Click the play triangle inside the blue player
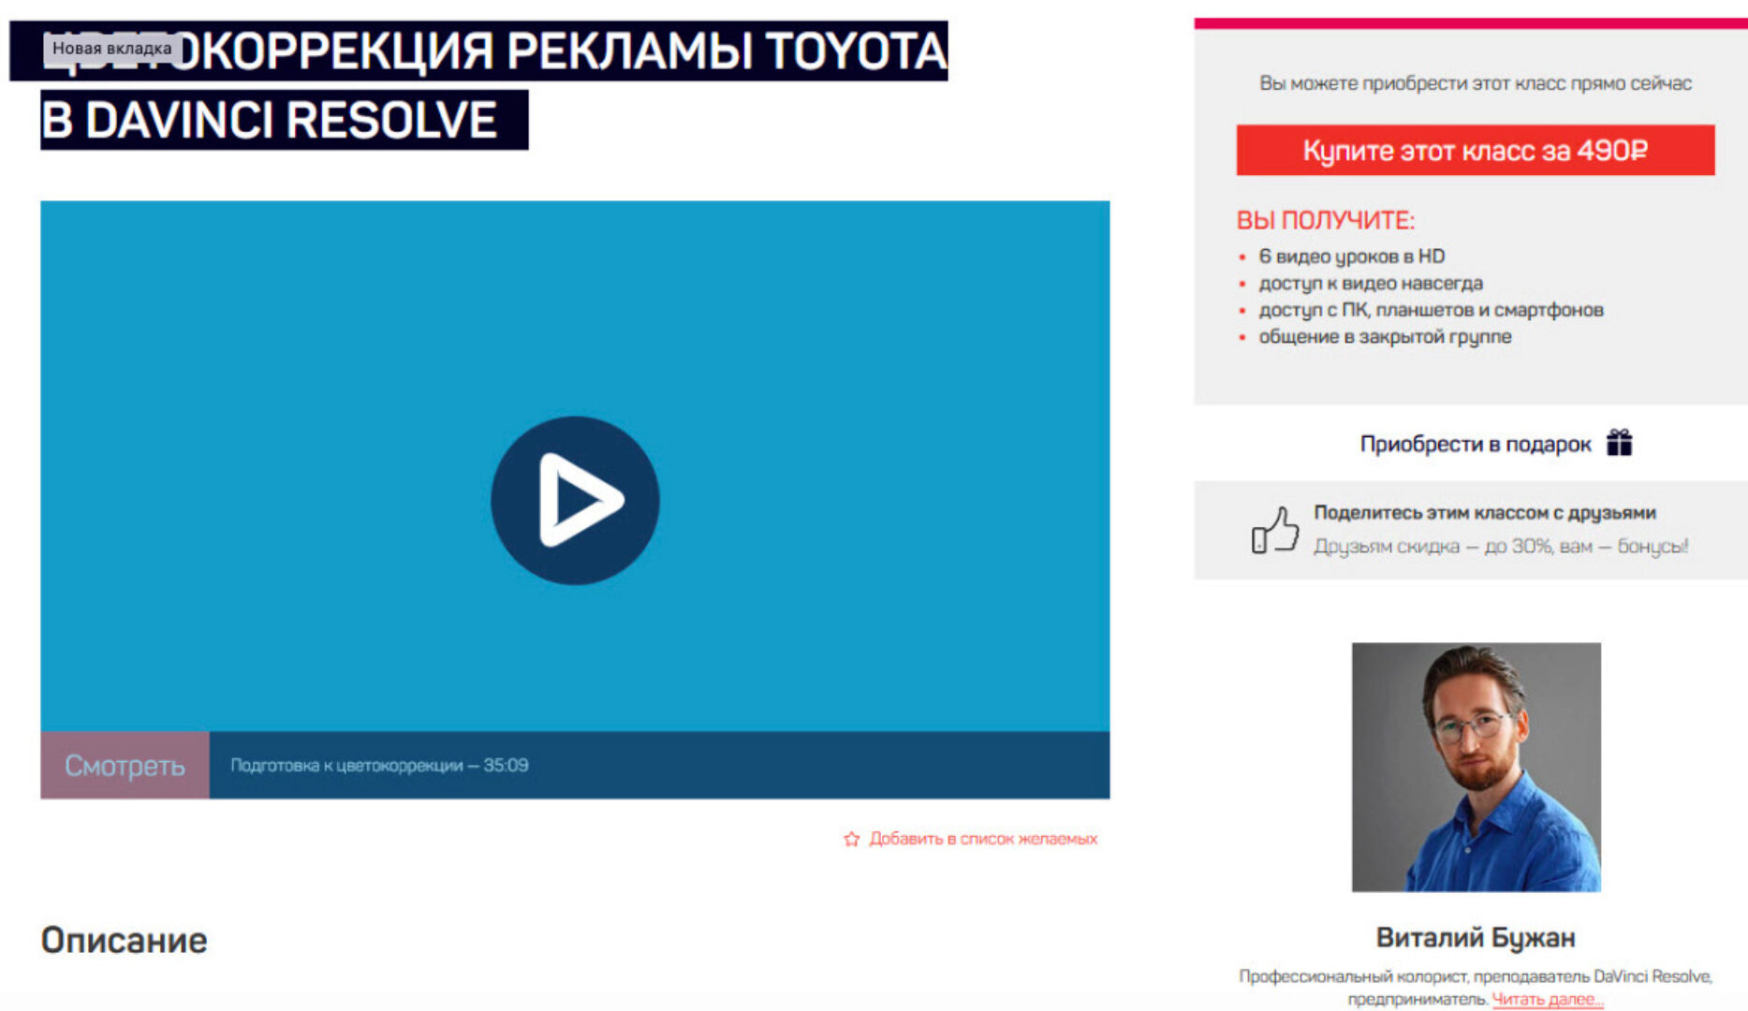 click(x=580, y=501)
